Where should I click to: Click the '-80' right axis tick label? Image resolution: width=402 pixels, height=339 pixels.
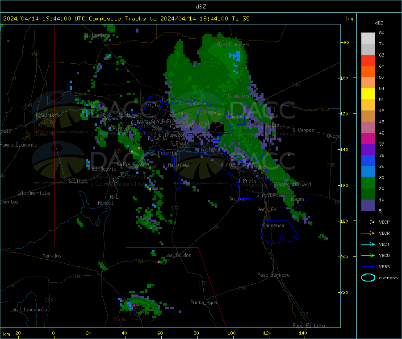(345, 42)
